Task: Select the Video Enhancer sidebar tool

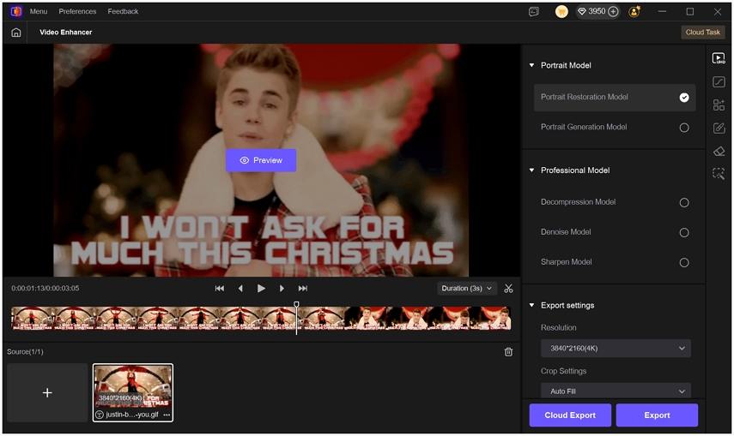Action: pos(719,58)
